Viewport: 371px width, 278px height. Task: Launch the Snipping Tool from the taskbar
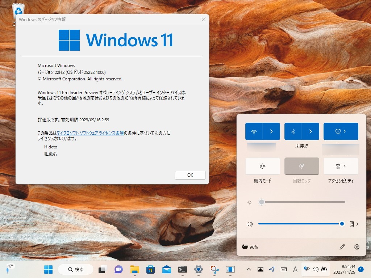point(214,270)
